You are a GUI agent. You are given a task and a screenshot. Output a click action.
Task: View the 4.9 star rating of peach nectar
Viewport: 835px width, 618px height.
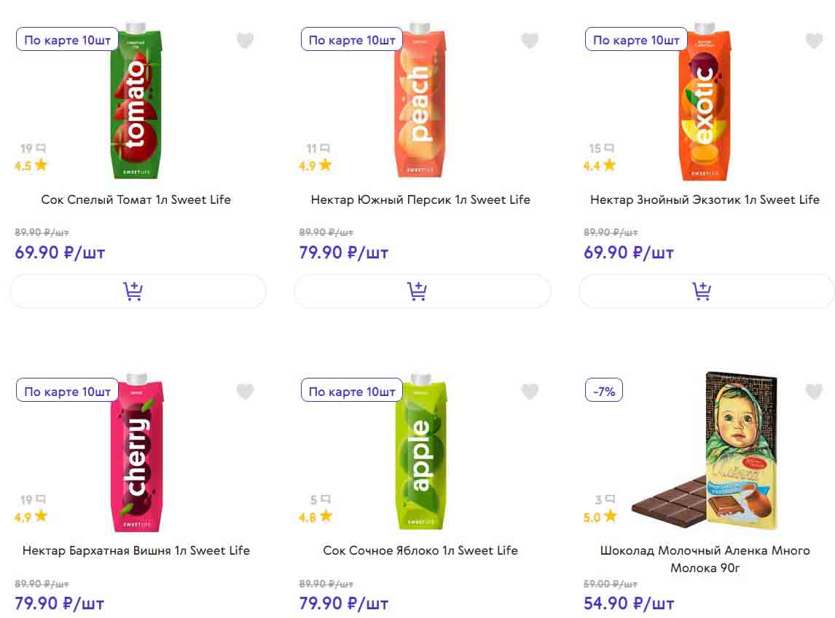[315, 166]
